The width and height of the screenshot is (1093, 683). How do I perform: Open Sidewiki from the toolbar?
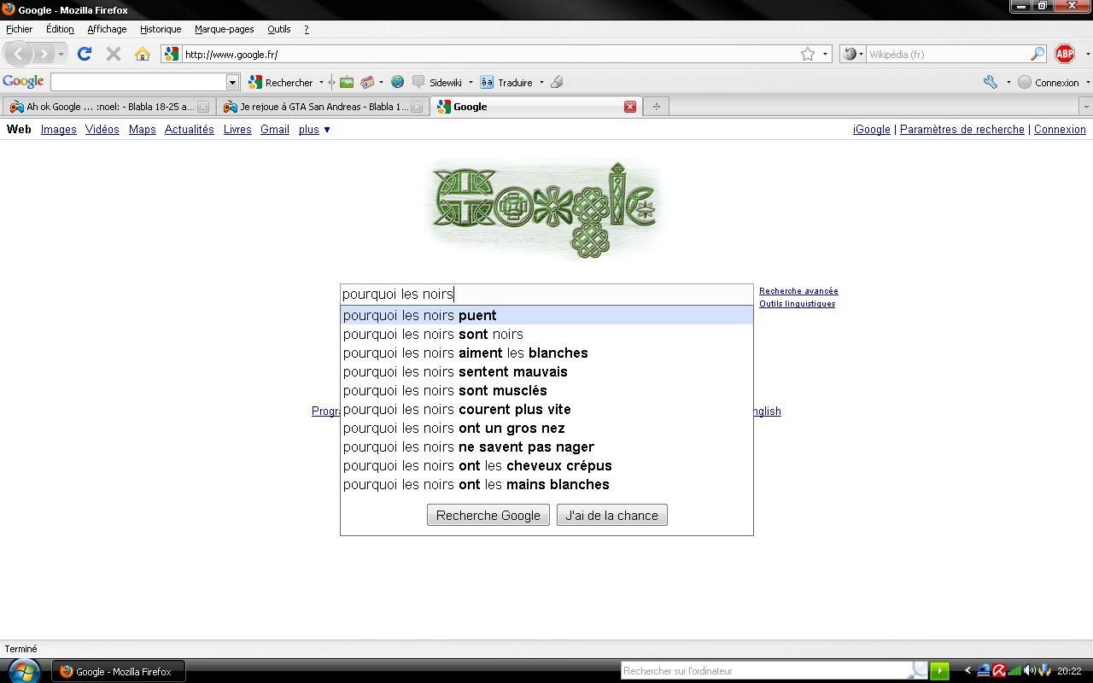pyautogui.click(x=437, y=82)
